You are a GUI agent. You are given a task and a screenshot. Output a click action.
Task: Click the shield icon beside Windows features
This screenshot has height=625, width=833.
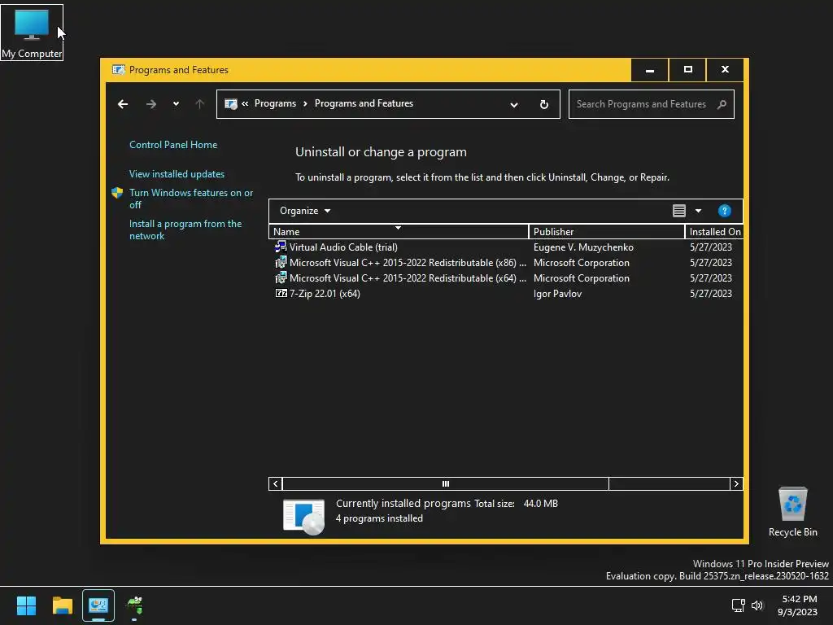click(x=117, y=193)
